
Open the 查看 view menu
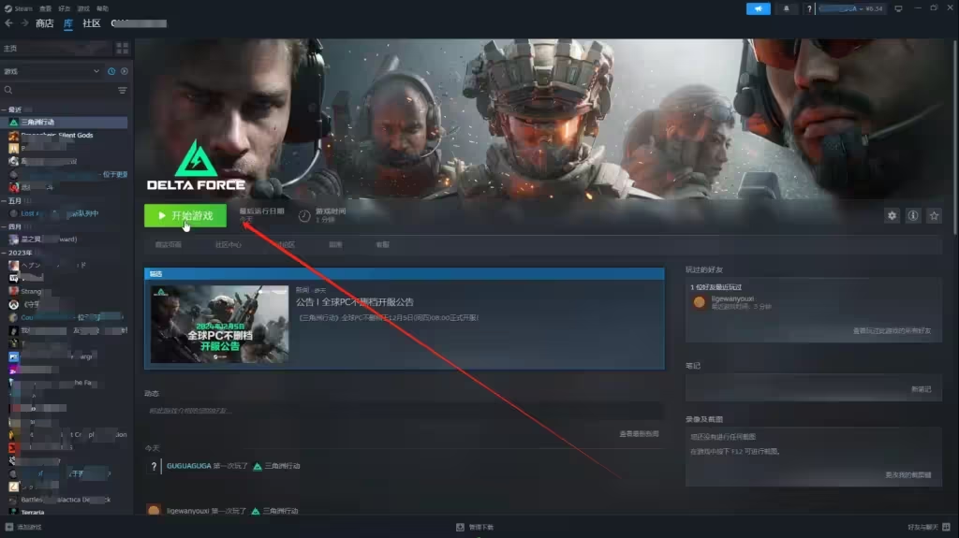(45, 8)
